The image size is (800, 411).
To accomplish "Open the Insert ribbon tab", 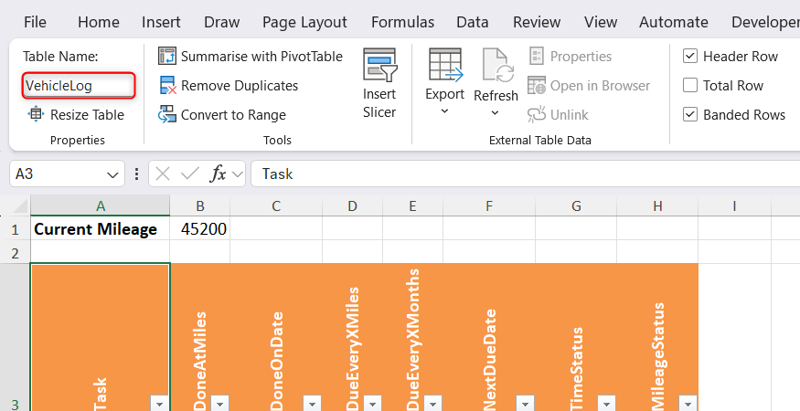I will point(161,23).
